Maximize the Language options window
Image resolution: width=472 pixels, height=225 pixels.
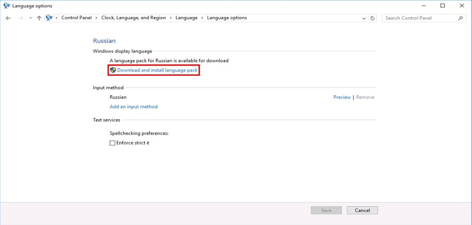click(x=442, y=6)
